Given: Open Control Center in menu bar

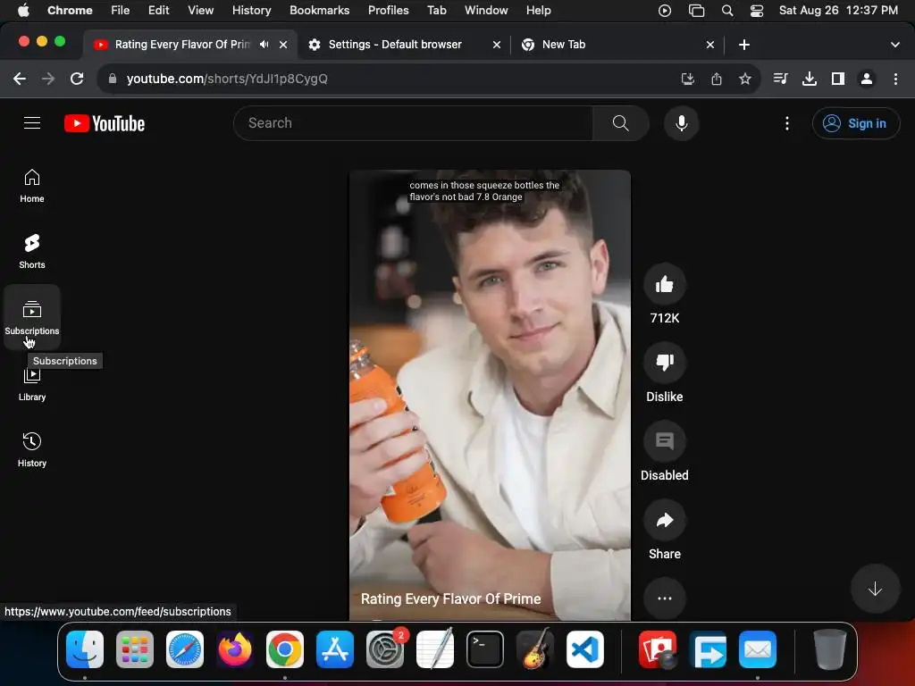Looking at the screenshot, I should (x=757, y=11).
